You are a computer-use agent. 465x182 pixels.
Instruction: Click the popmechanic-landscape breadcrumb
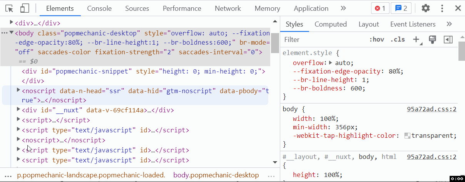[x=91, y=175]
